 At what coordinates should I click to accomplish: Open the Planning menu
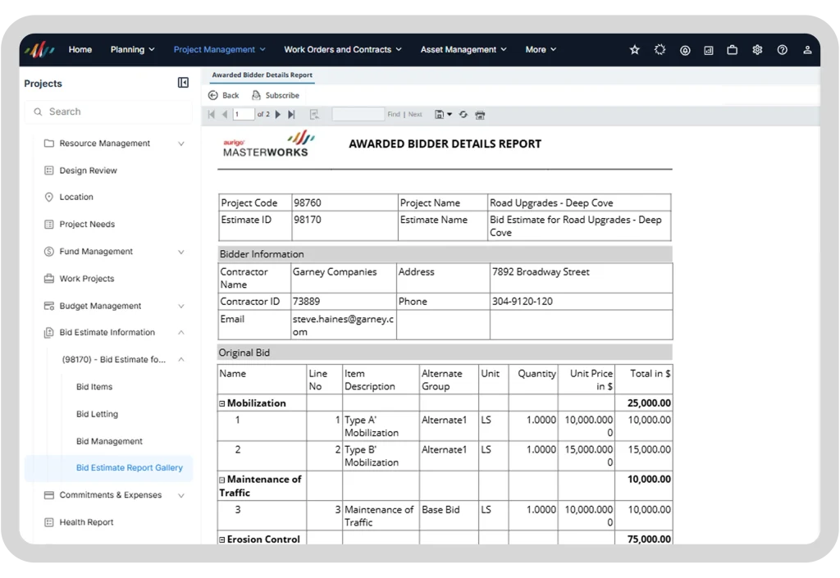point(132,50)
